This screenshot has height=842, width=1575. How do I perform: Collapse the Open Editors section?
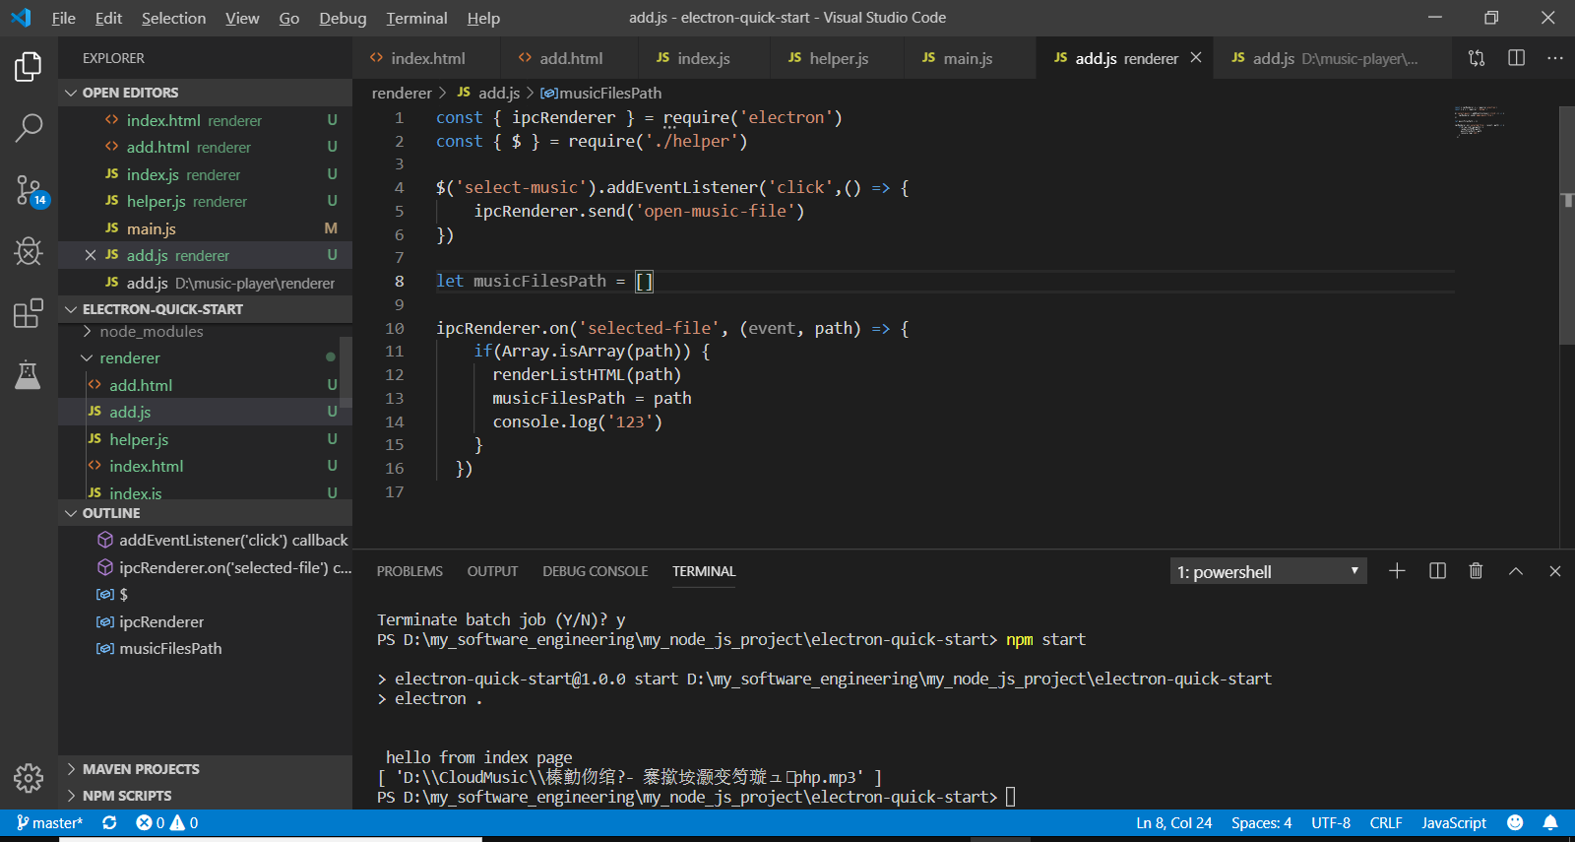[x=205, y=93]
